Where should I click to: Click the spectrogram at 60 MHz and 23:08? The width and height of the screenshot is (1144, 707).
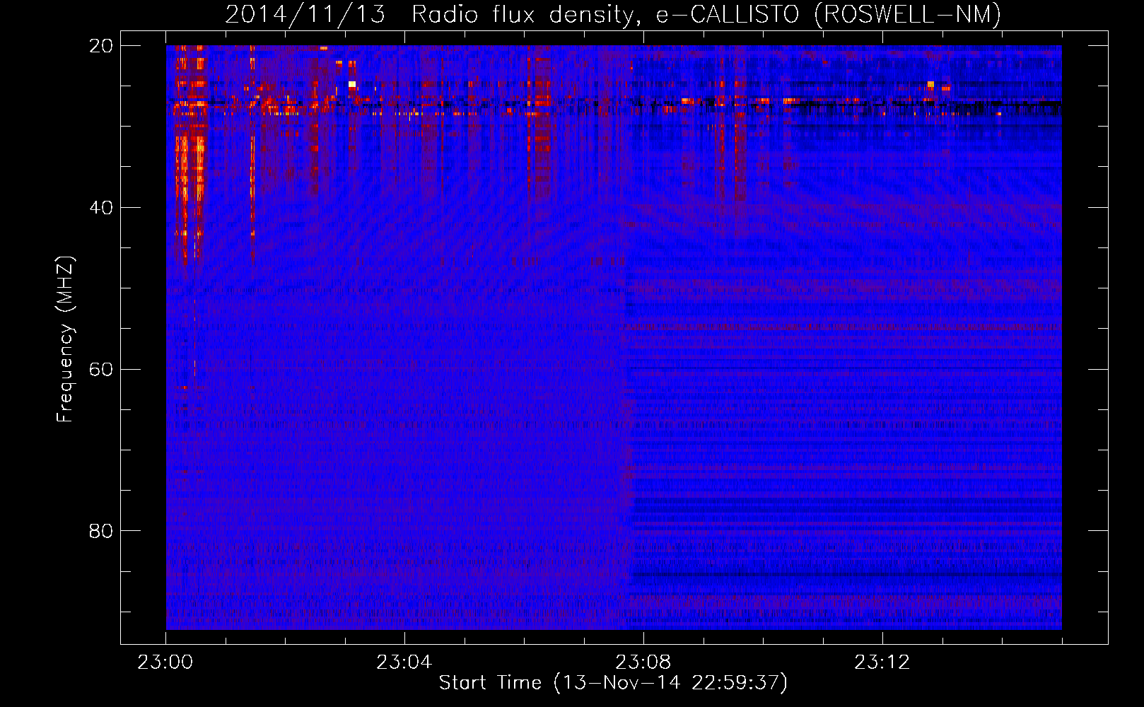(643, 369)
